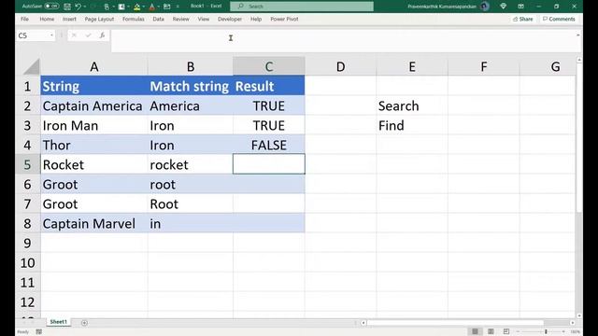Click the Cancel X formula icon
The height and width of the screenshot is (336, 598).
click(x=74, y=35)
